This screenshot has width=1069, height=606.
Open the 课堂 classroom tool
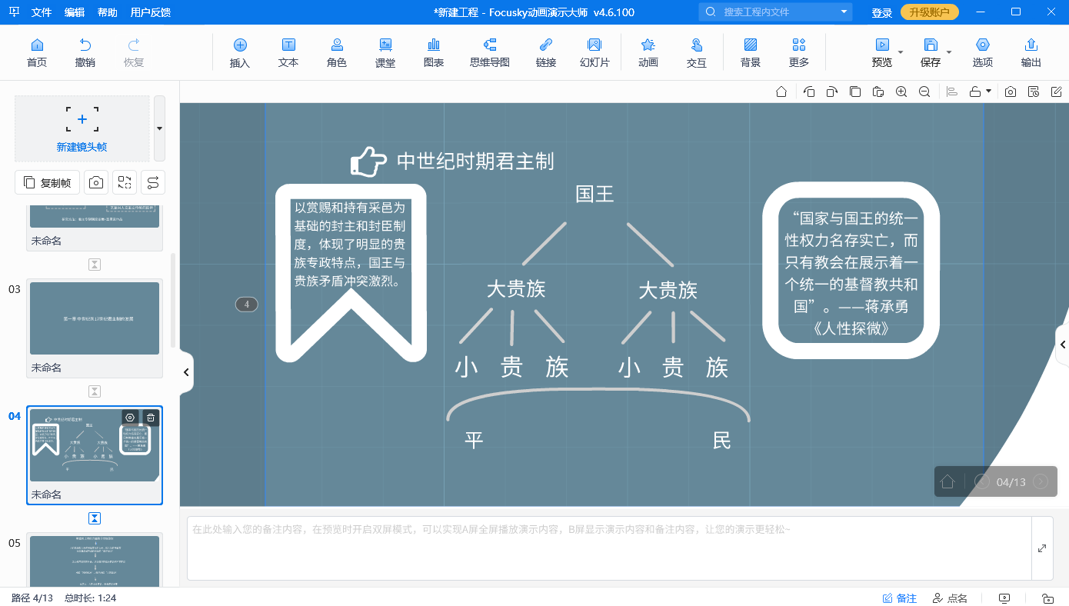385,52
